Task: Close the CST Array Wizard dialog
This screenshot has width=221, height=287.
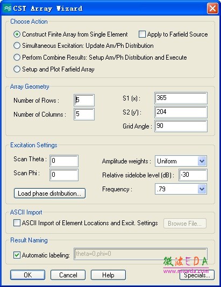Action: [212, 9]
